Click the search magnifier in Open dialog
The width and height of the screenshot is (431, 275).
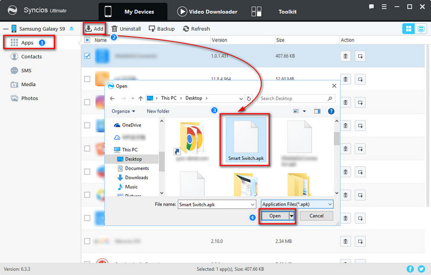click(x=330, y=98)
